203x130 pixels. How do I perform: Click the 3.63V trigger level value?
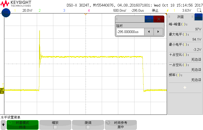[187, 10]
